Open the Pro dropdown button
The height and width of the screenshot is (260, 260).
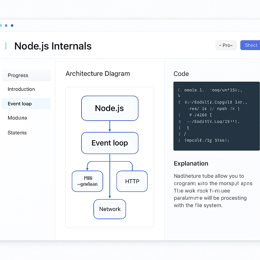click(x=226, y=45)
